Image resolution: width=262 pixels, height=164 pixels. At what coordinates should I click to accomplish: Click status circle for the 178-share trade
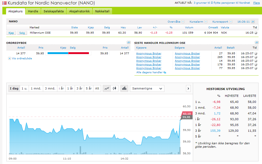(256, 65)
